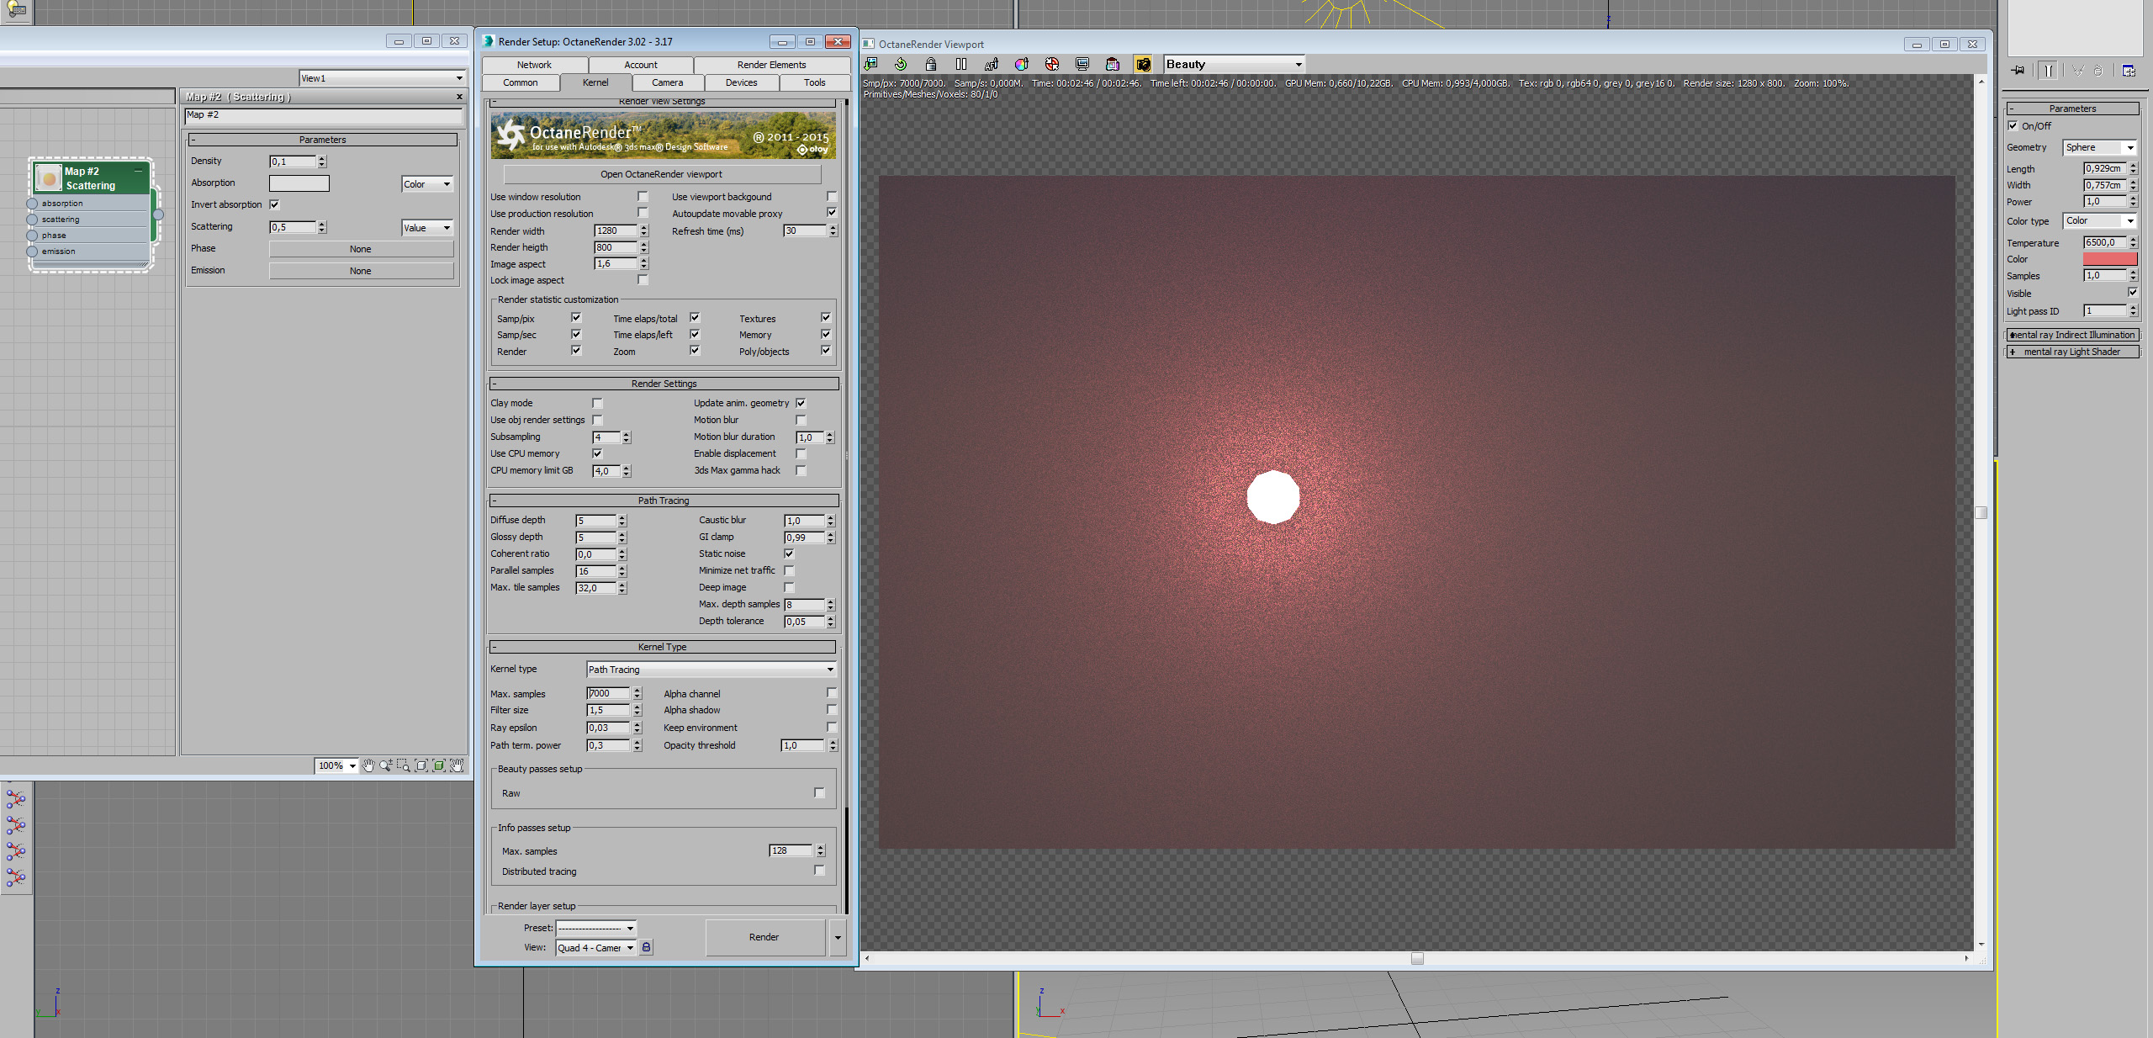Screen dimensions: 2153x1038
Task: Pause the render with pause icon
Action: [961, 64]
